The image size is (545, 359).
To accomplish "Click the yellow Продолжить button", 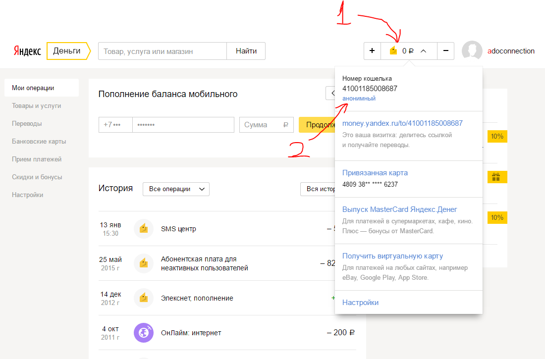I will (x=317, y=125).
